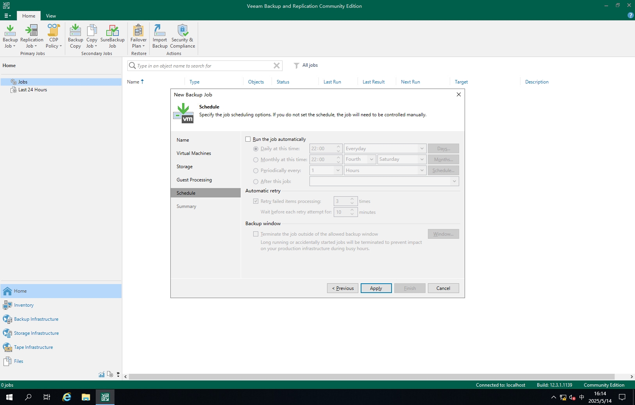
Task: Click the Apply button
Action: point(376,288)
